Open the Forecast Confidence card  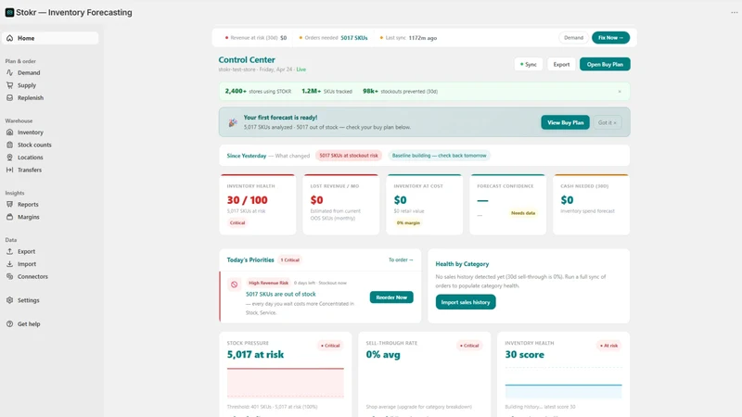point(507,204)
